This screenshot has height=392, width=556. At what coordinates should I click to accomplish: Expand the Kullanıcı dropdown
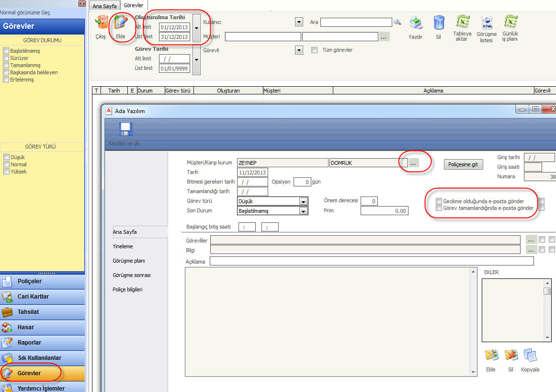299,22
